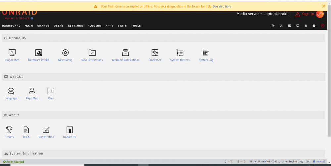Click the New Config icon
Screen dimensions: 331x166
point(65,53)
